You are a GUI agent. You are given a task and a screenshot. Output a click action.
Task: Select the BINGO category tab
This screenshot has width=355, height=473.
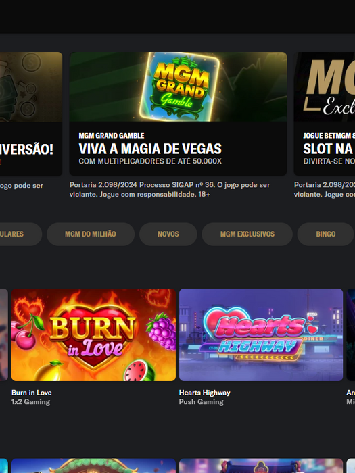(326, 234)
